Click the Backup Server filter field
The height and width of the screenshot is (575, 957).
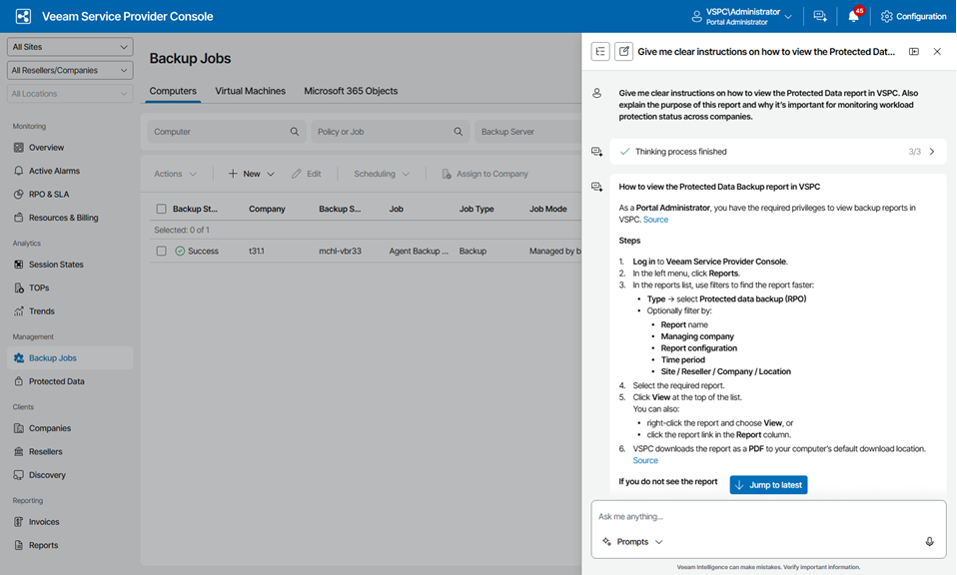(527, 132)
